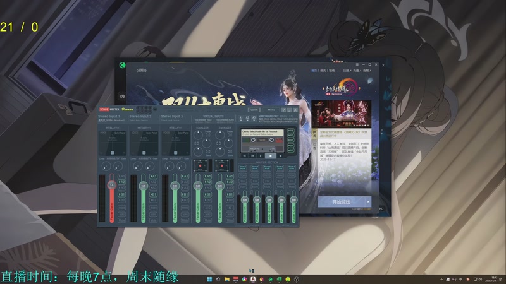
Task: Open the 资讯 tab in game launcher
Action: pyautogui.click(x=323, y=71)
